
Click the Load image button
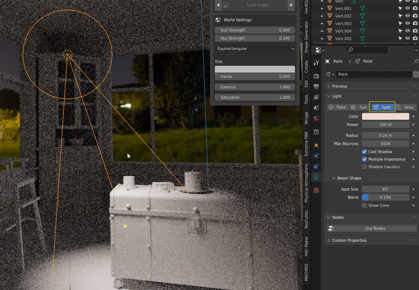pos(255,5)
